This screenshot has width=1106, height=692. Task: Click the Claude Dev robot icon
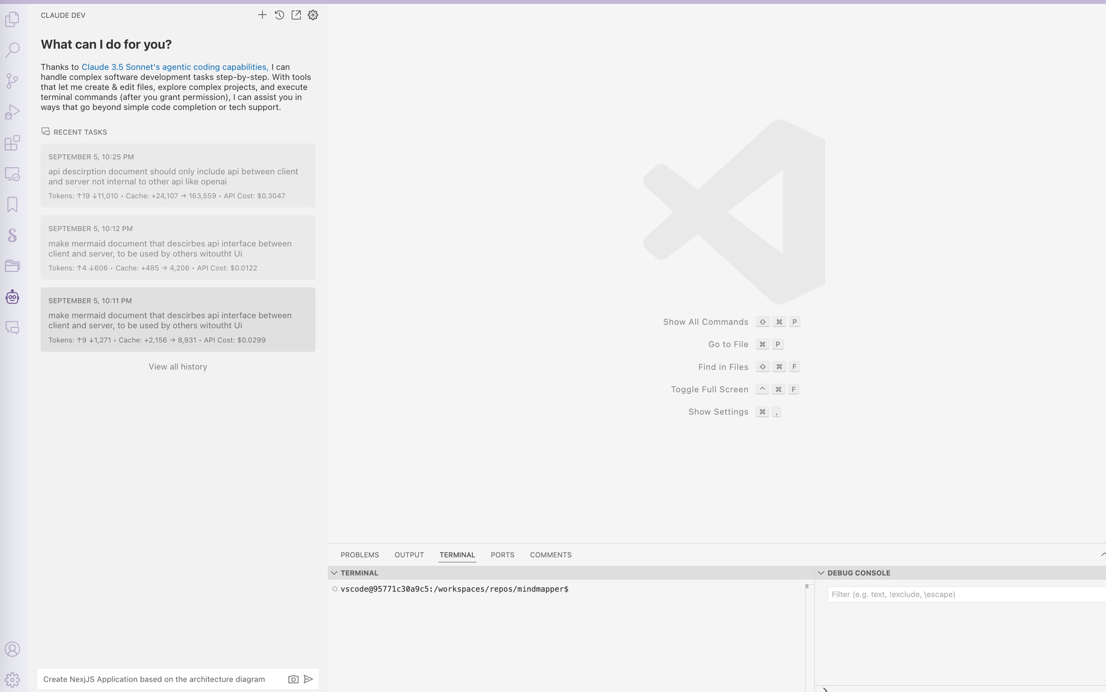click(12, 297)
